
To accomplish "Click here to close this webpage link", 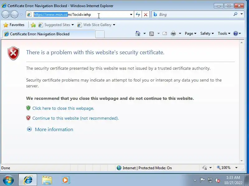I will (63, 108).
